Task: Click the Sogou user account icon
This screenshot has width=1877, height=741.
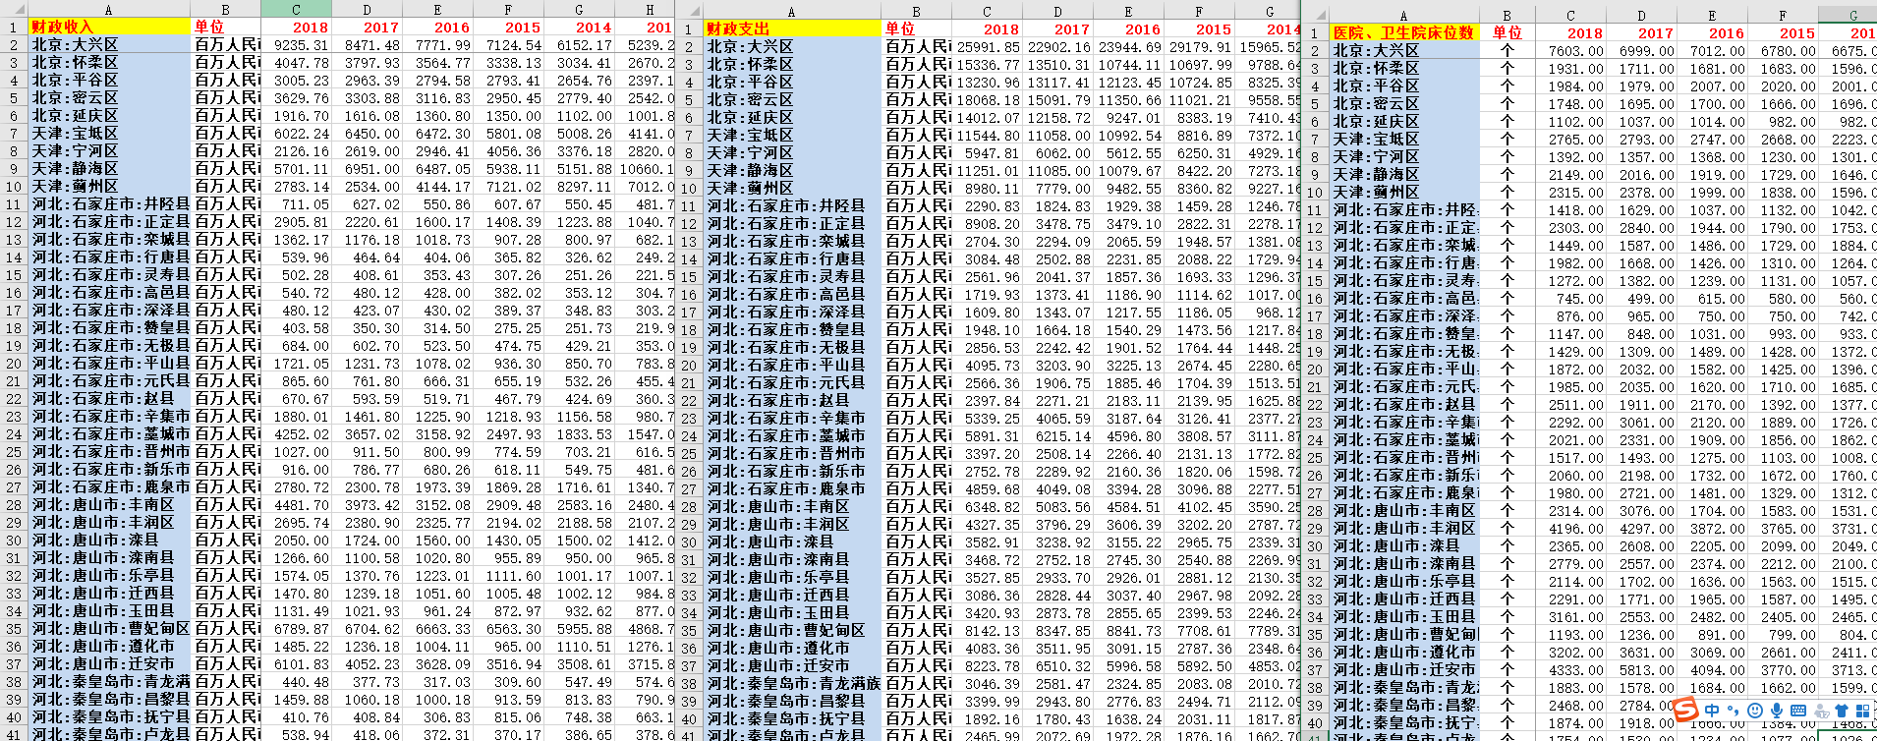Action: [1821, 712]
